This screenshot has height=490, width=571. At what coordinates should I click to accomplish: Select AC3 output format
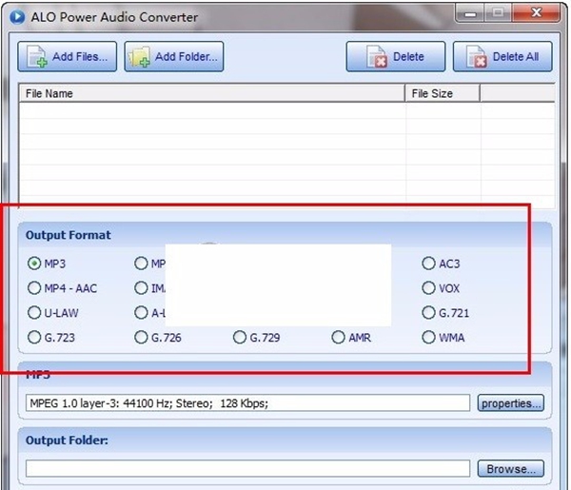click(x=441, y=264)
